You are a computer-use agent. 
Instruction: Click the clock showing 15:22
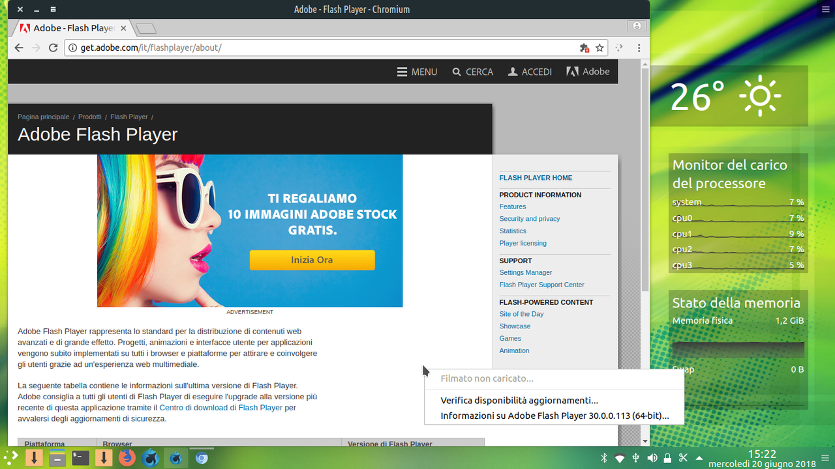coord(762,455)
